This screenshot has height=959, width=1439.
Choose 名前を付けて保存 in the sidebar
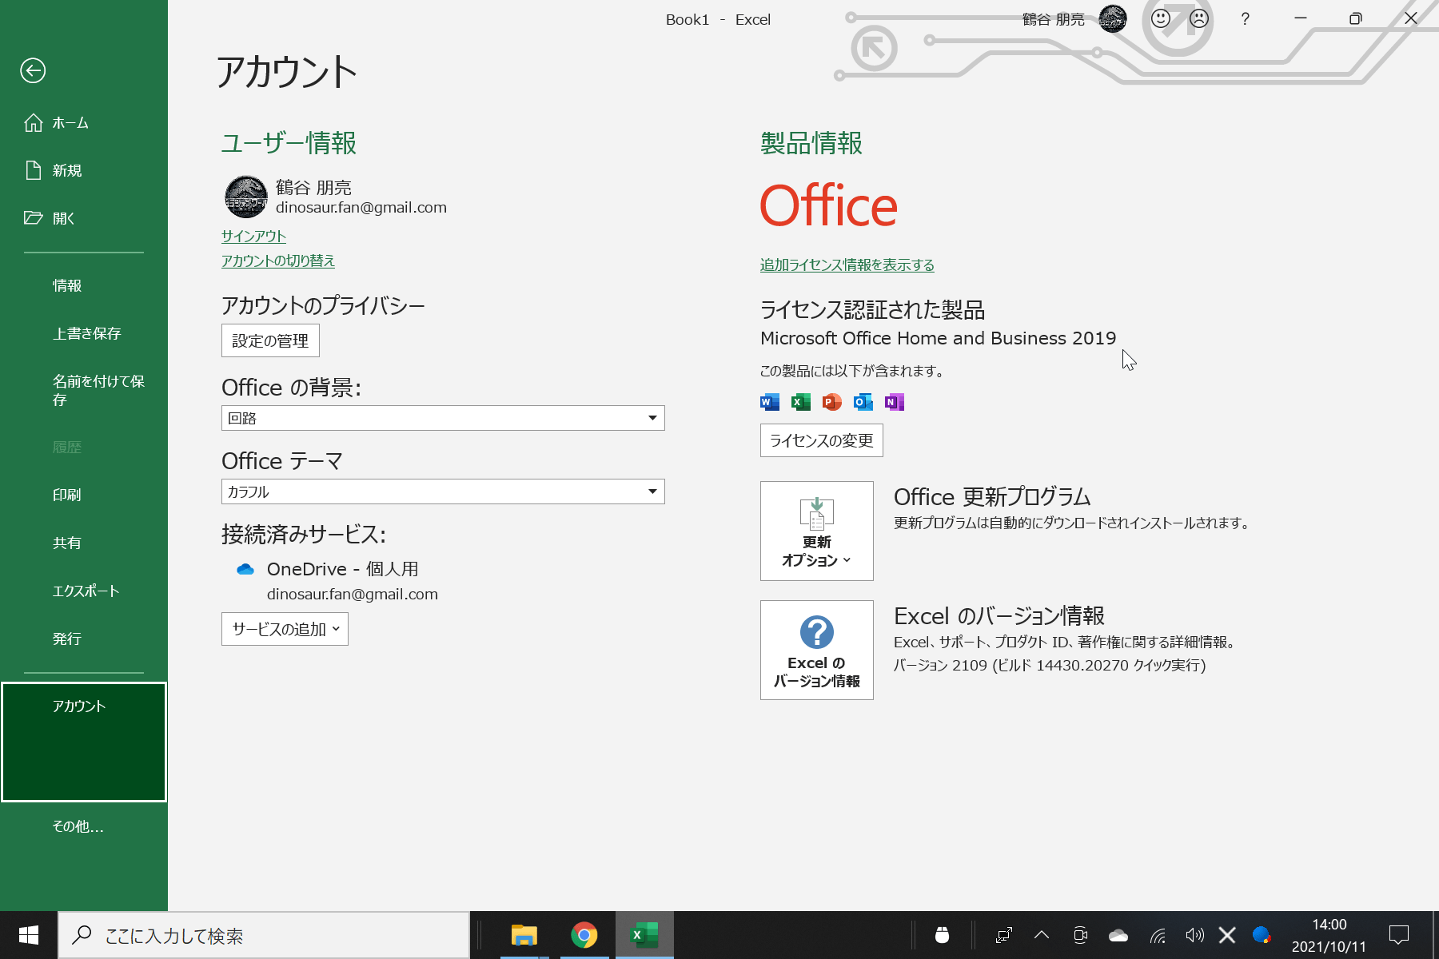click(84, 390)
